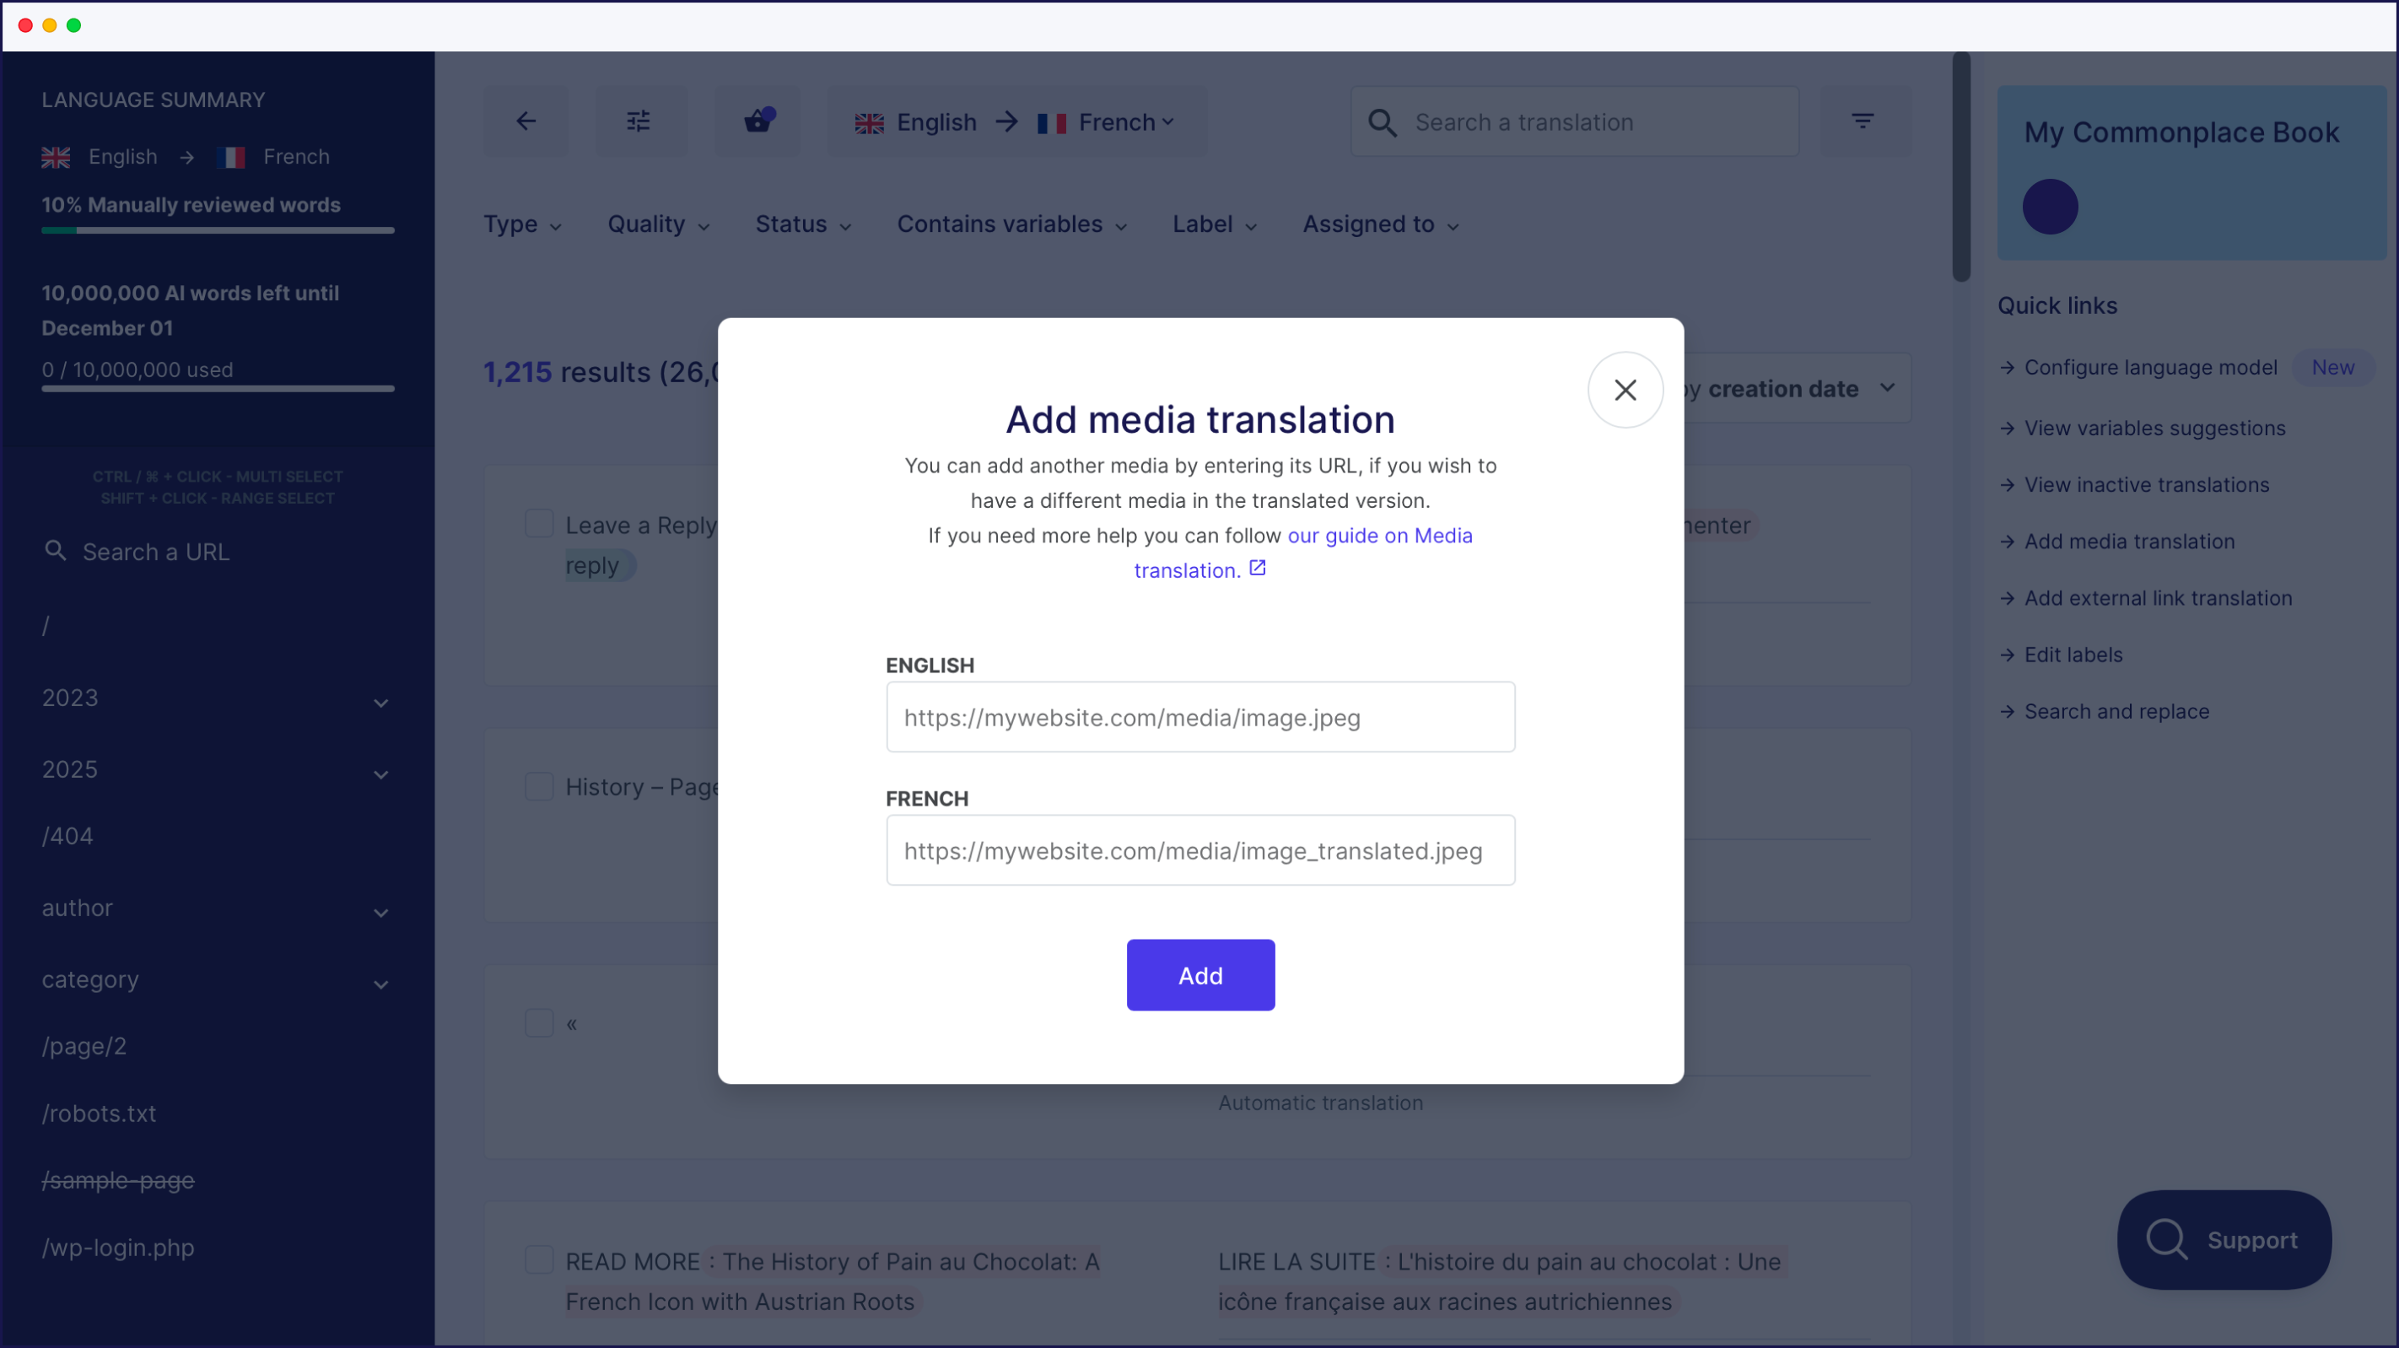2399x1348 pixels.
Task: Open the Type filter dropdown
Action: point(522,224)
